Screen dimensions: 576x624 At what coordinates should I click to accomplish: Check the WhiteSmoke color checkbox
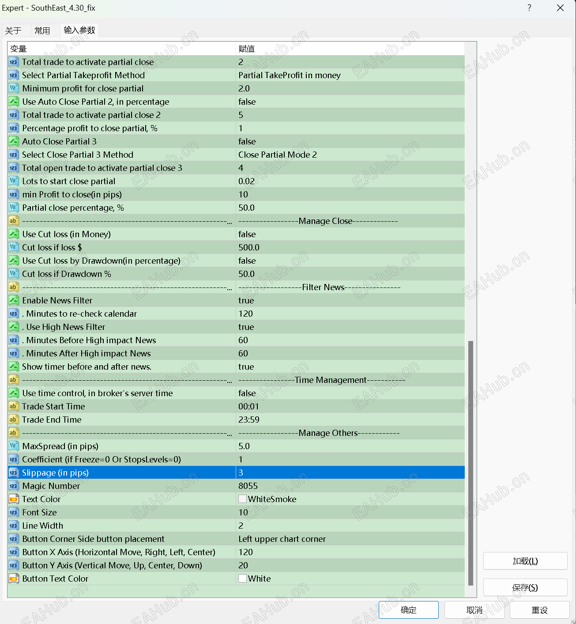(x=242, y=499)
